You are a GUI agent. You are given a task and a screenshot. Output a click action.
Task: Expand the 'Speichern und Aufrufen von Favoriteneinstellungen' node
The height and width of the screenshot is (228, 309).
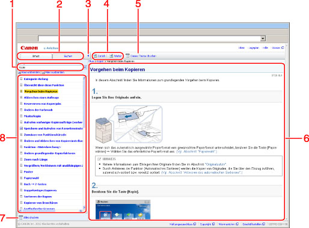[x=21, y=128]
